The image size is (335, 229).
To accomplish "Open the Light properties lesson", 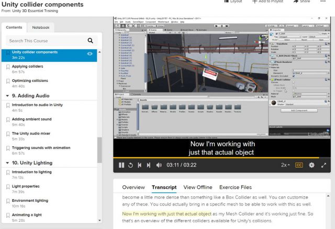I will [26, 186].
